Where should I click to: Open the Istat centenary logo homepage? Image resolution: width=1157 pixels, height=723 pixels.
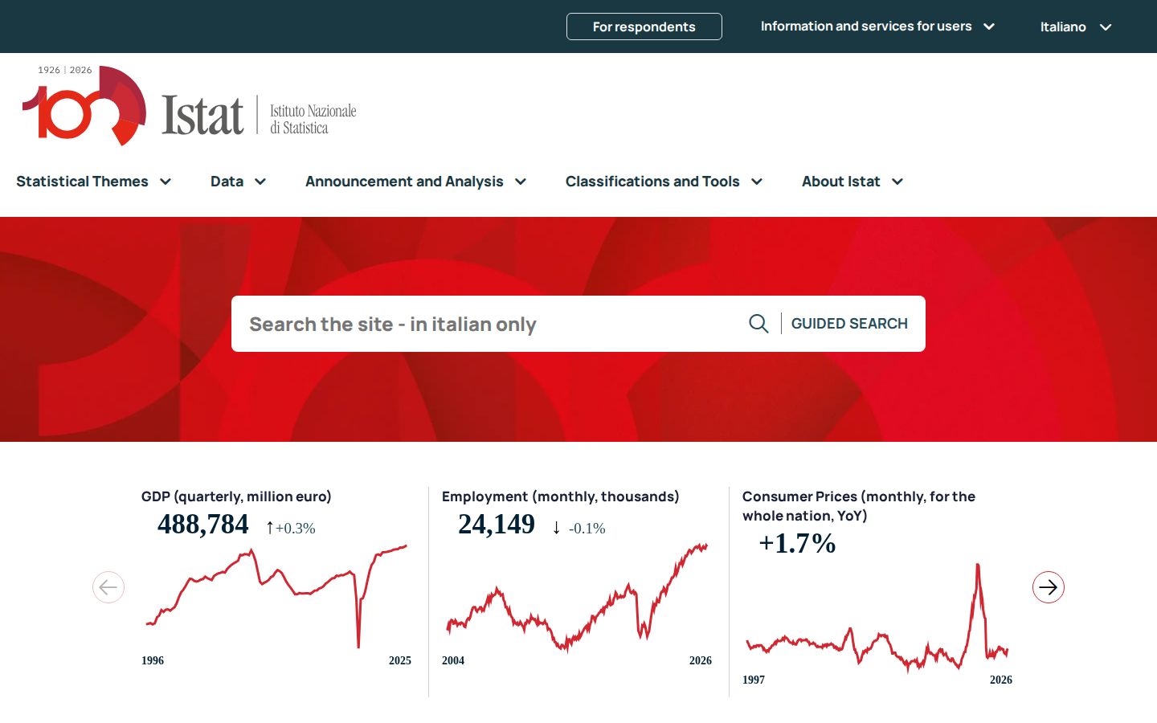coord(190,106)
